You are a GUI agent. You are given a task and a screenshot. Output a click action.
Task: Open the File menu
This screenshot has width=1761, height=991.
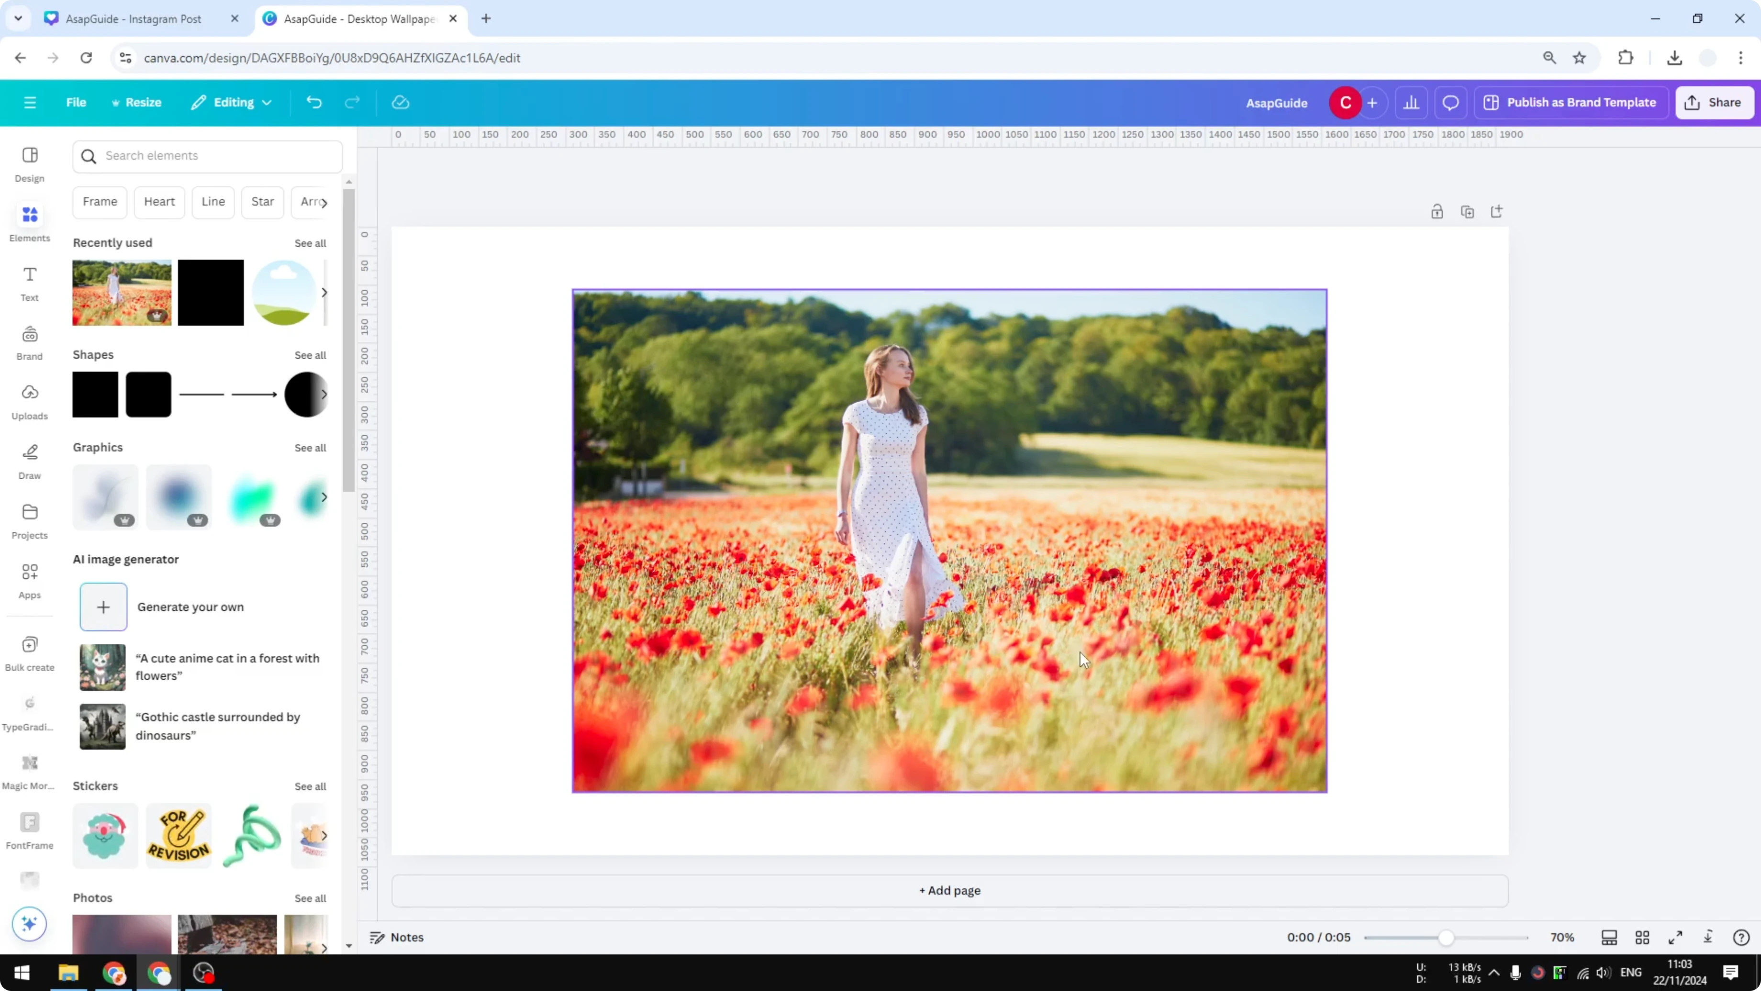(76, 102)
